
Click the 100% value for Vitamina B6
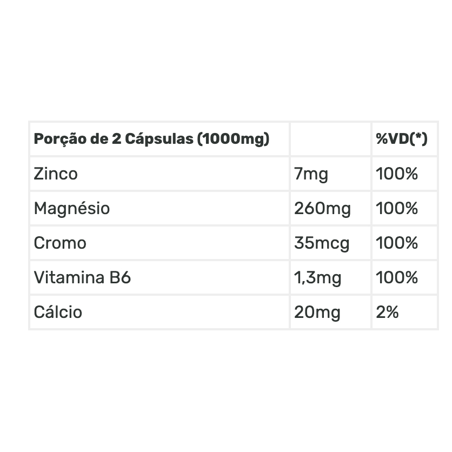[397, 277]
